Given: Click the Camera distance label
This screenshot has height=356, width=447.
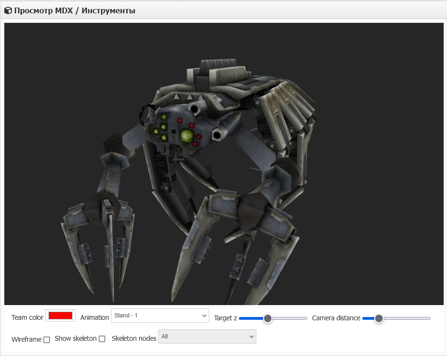Looking at the screenshot, I should coord(336,318).
